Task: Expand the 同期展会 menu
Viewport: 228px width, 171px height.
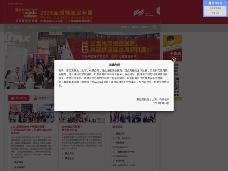Action: pyautogui.click(x=54, y=27)
